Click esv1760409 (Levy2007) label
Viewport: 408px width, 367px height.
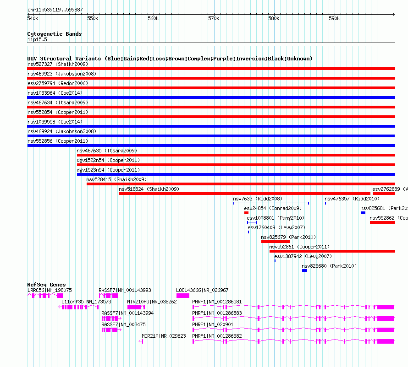click(276, 227)
